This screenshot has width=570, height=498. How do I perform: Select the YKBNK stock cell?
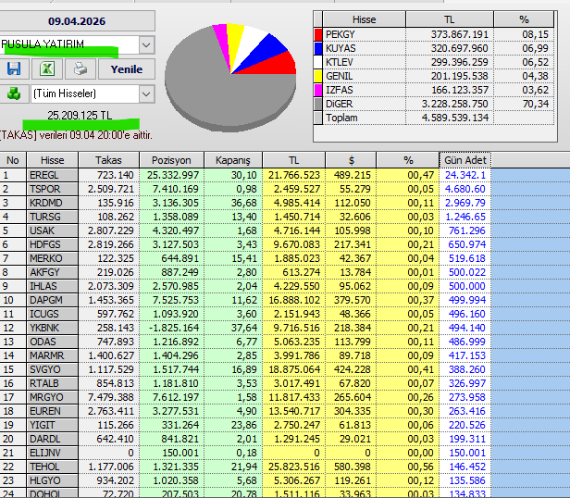[x=53, y=328]
